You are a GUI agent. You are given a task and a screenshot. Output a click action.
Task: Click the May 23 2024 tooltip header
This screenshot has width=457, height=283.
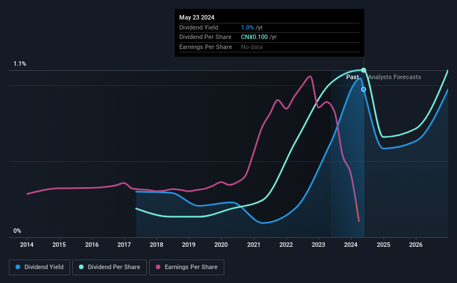click(x=196, y=17)
